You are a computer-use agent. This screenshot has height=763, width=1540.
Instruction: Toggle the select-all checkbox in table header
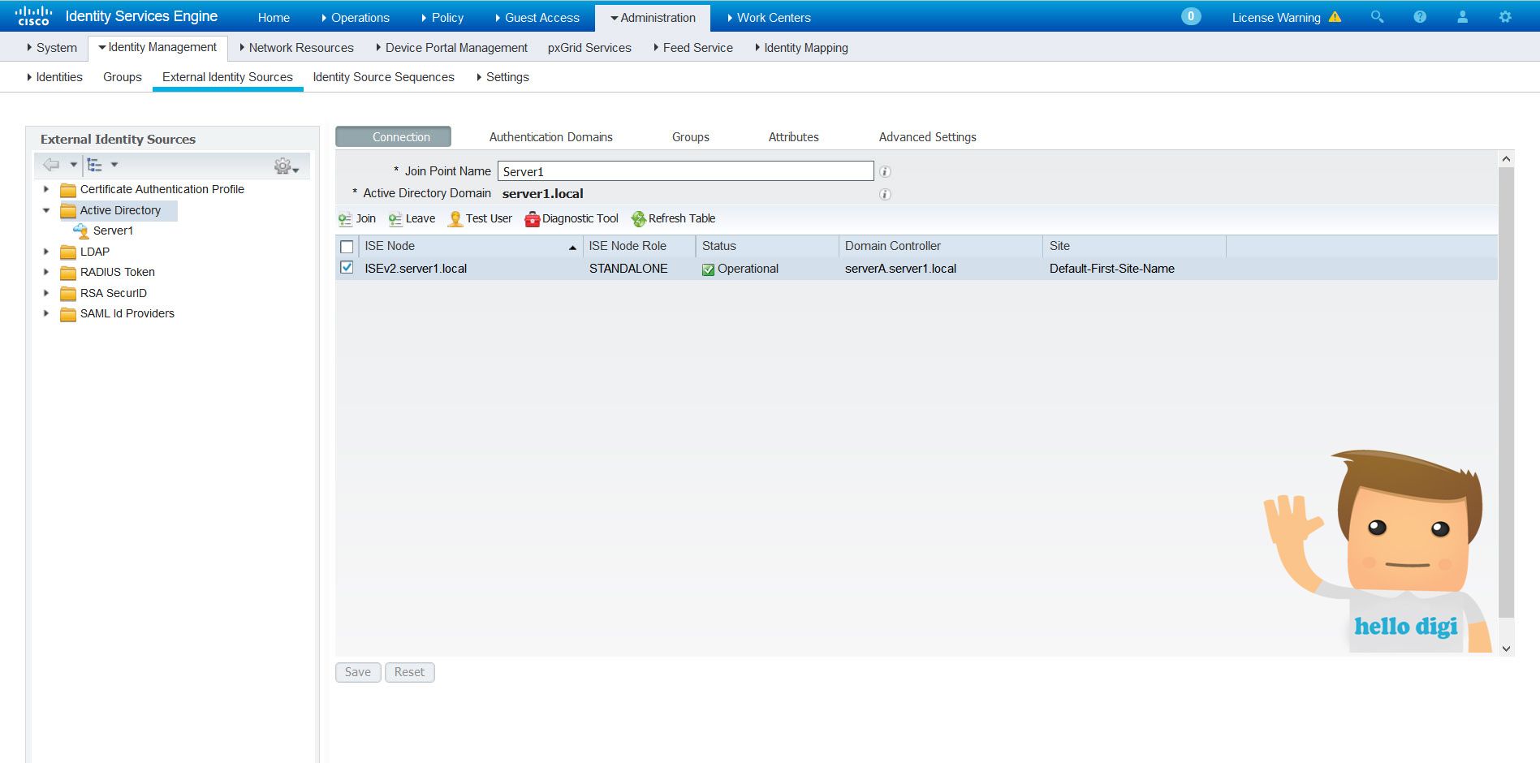[347, 247]
